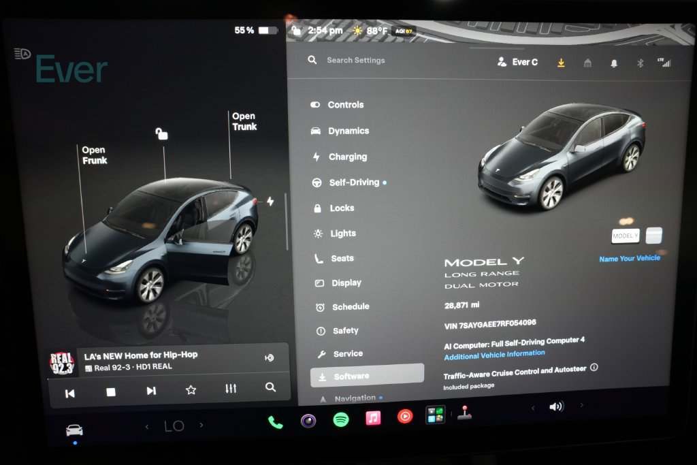
Task: Open the dashcam camera app
Action: tap(308, 421)
